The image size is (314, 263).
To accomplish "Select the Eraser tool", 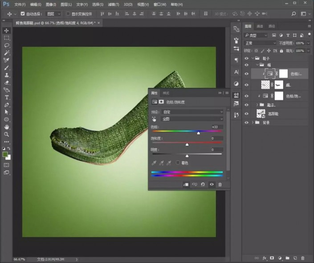I will point(6,82).
